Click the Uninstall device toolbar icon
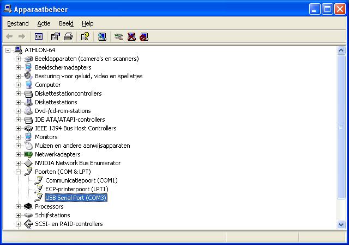Screen dimensions: 349x245 pos(131,36)
